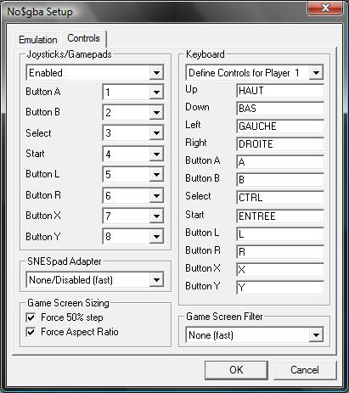Viewport: 349px width, 393px height.
Task: Select the Controls tab
Action: coord(83,38)
